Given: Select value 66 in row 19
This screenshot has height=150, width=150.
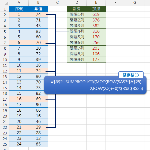Looking at the screenshot, I should click(x=38, y=110).
